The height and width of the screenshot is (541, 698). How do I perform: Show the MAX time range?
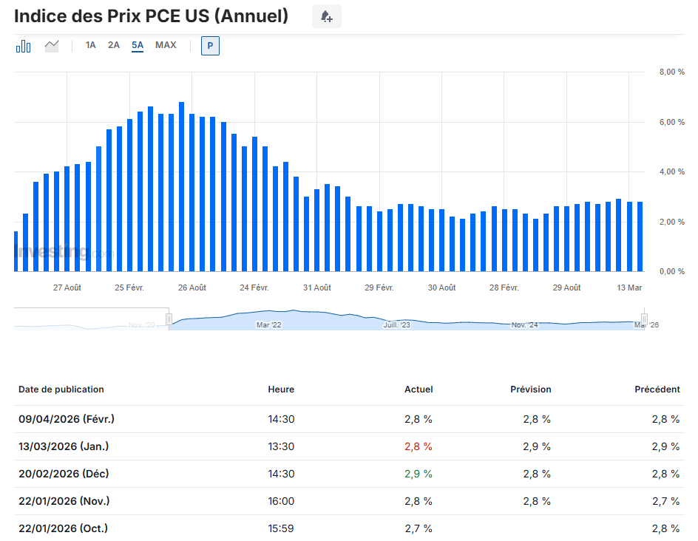click(166, 45)
